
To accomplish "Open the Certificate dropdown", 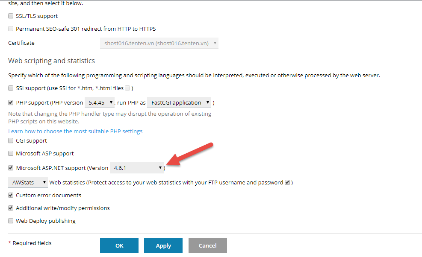I will [159, 43].
